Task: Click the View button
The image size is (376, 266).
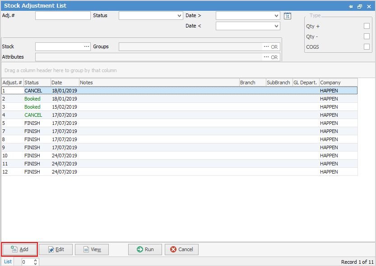Action: 92,249
